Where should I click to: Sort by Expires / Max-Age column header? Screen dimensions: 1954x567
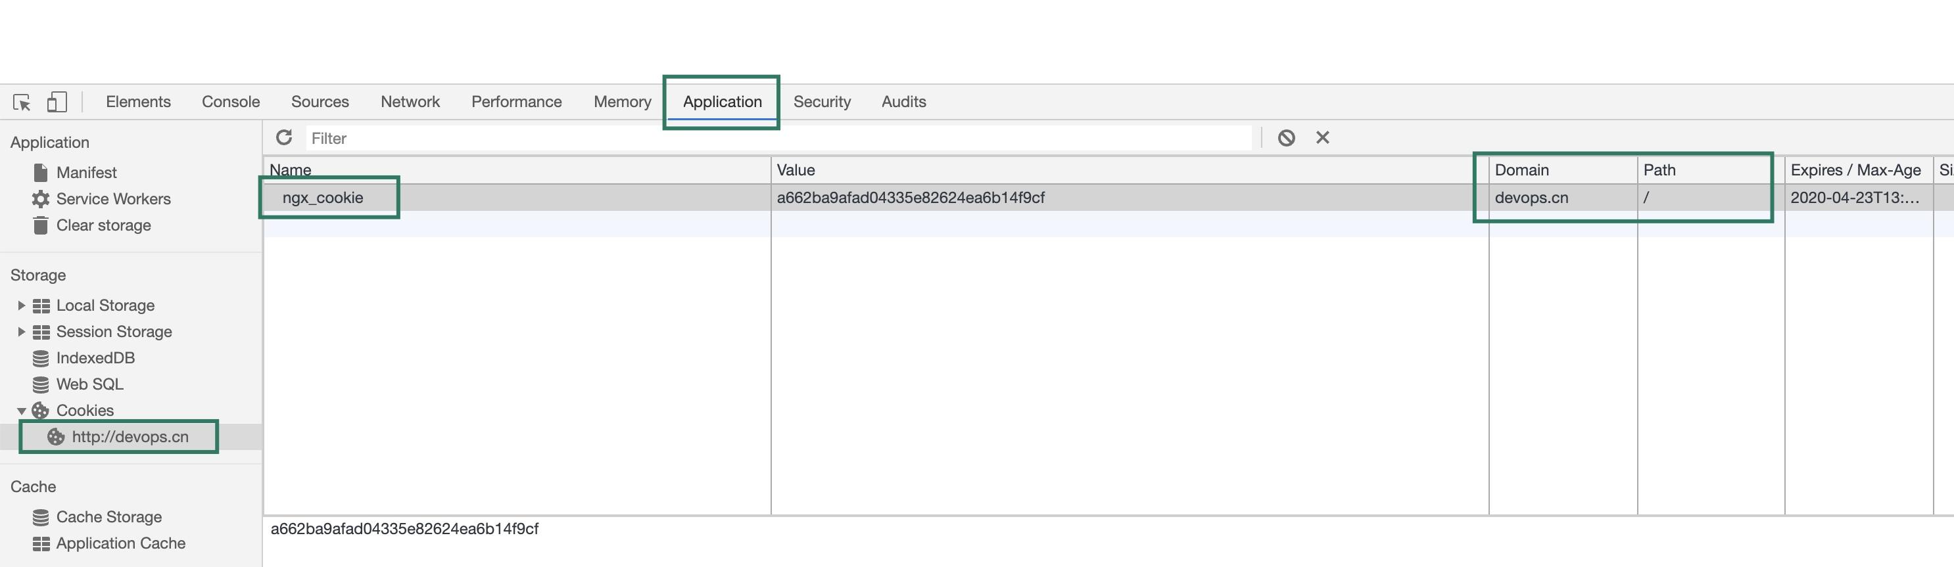point(1855,170)
